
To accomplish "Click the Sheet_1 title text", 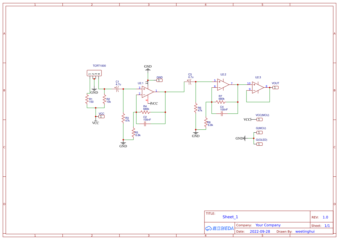I will pyautogui.click(x=230, y=217).
